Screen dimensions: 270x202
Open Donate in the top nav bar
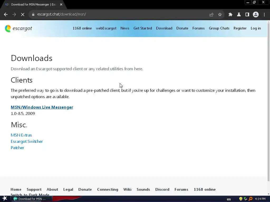coord(182,28)
